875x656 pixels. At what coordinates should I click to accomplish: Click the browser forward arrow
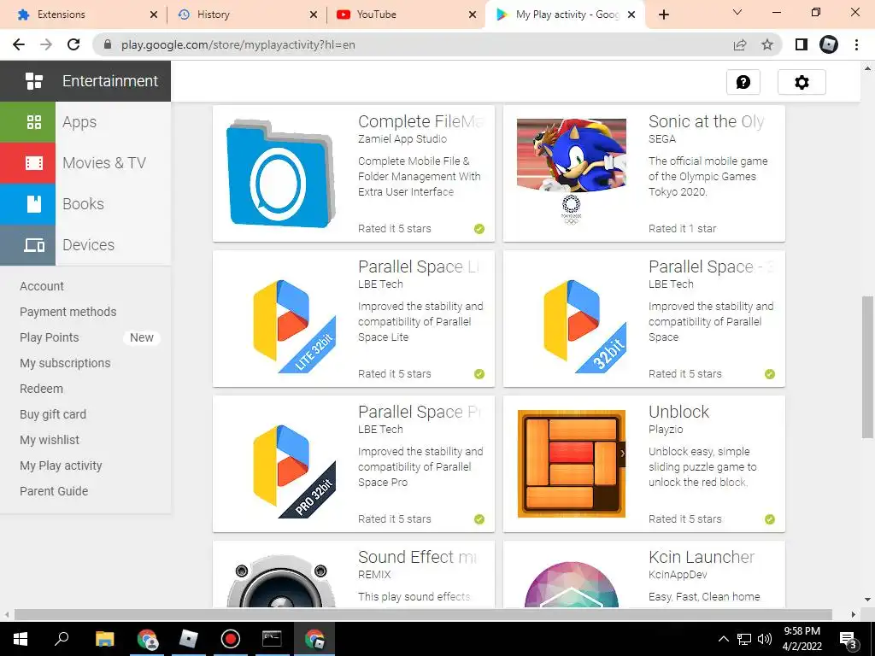(x=46, y=44)
